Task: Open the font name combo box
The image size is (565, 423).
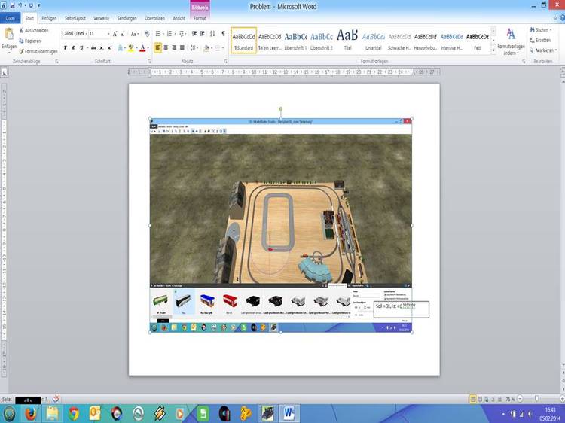Action: point(75,34)
